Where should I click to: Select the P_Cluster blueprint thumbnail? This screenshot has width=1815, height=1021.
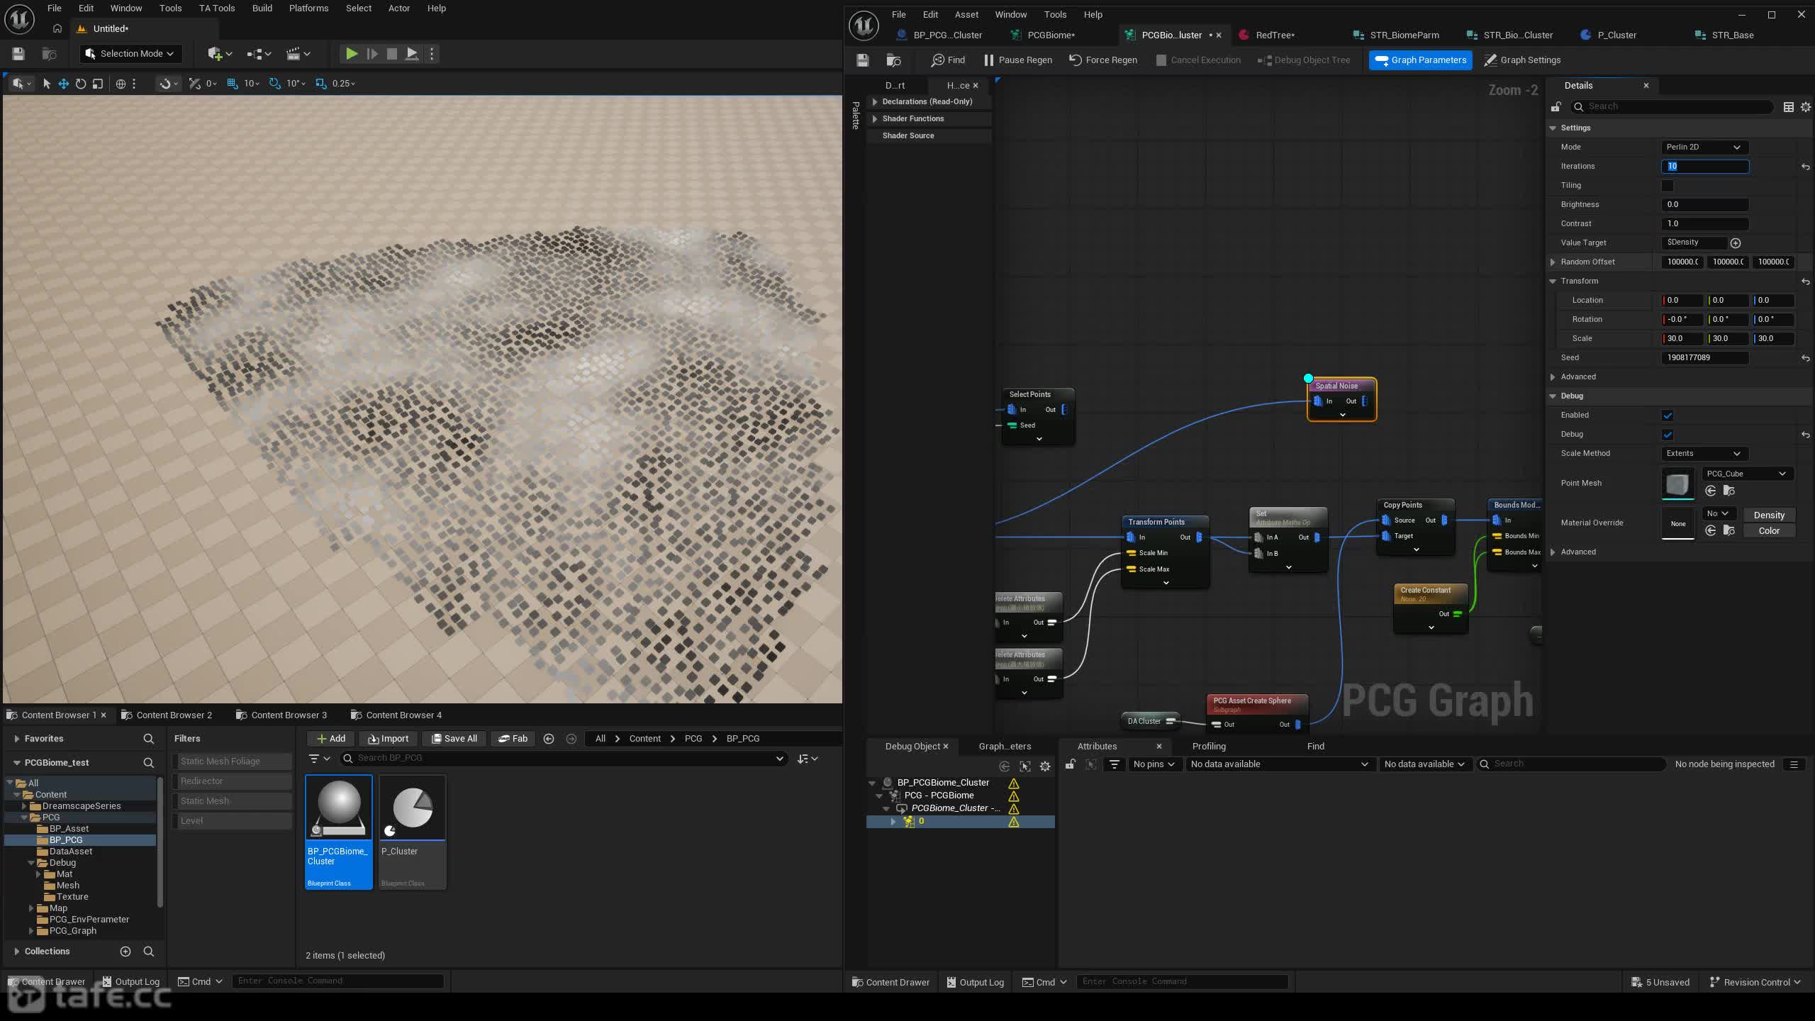pos(413,832)
